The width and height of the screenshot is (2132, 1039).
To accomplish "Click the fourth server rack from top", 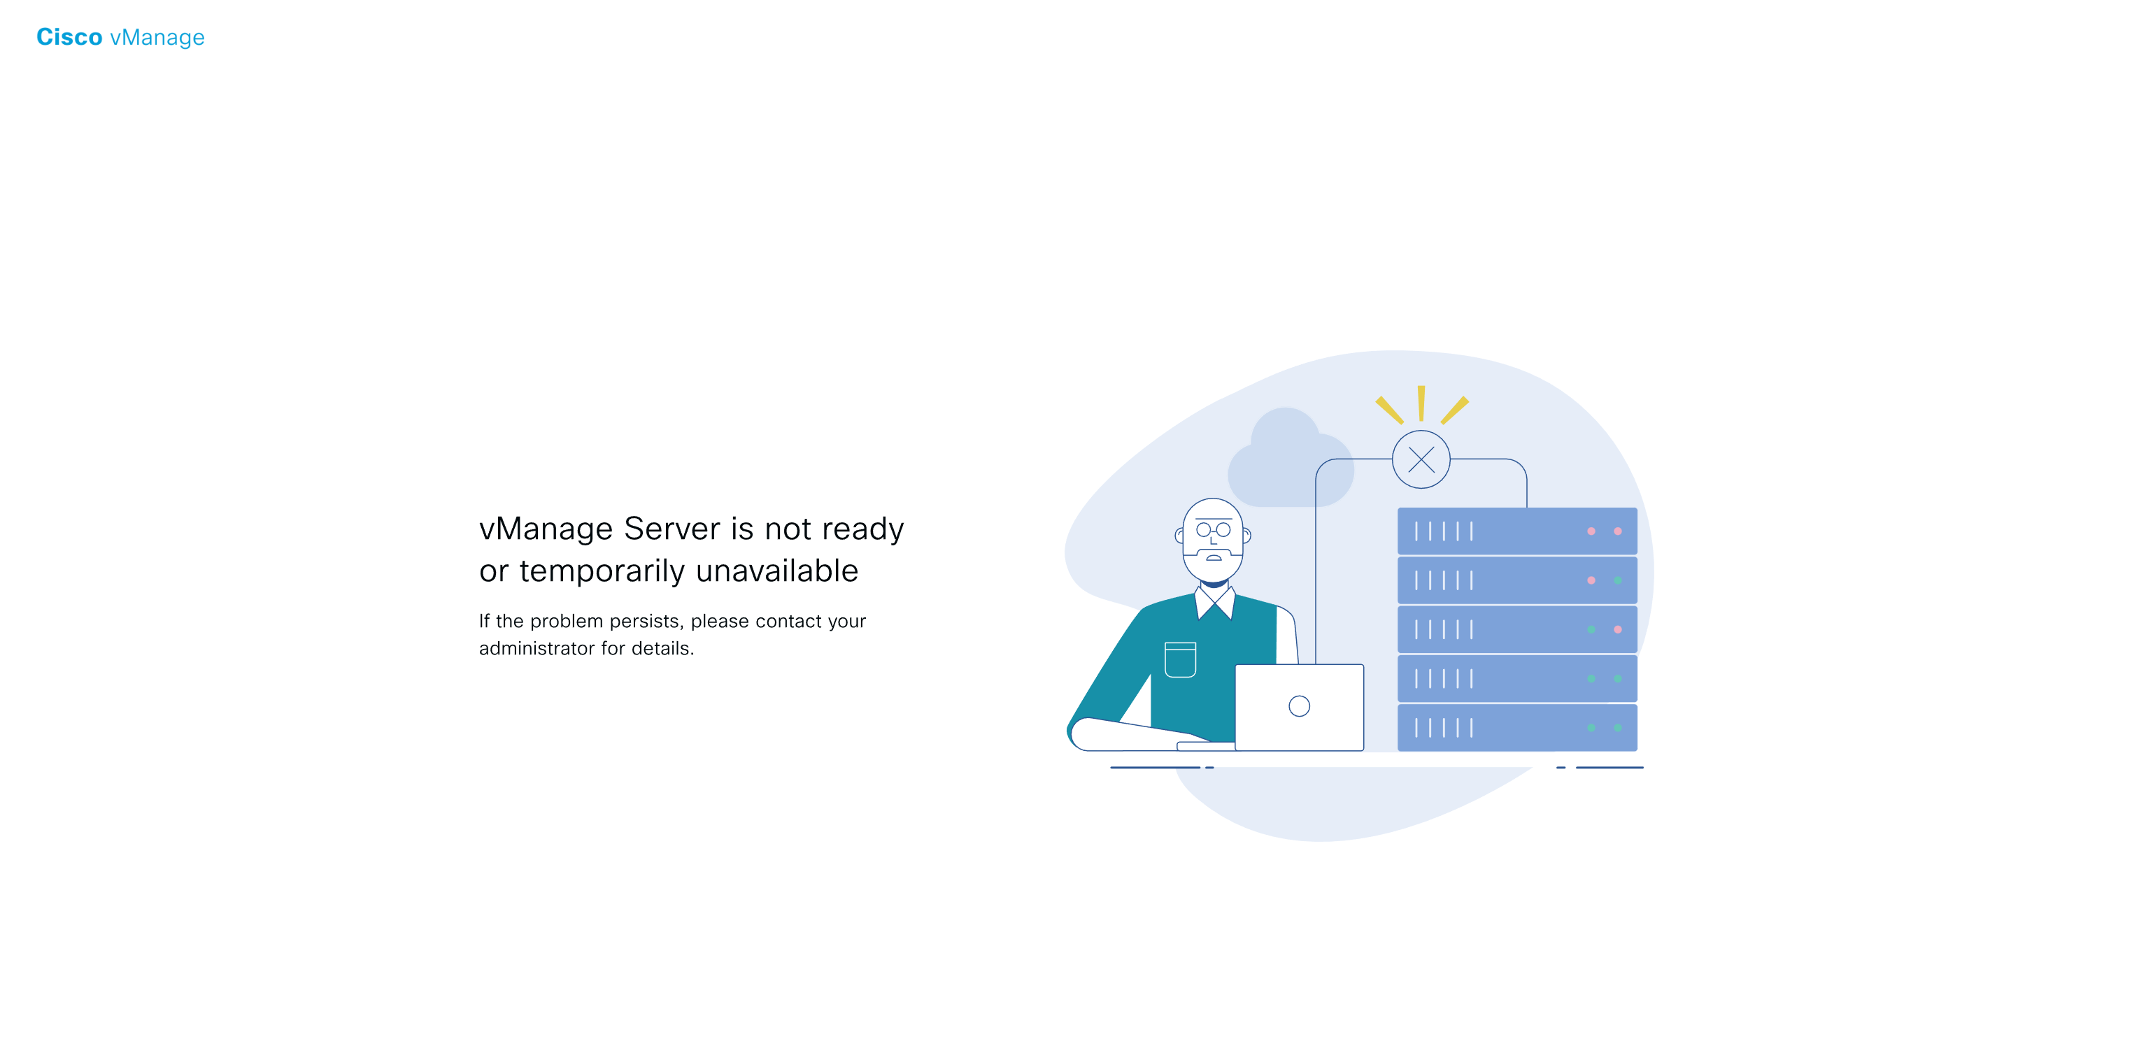I will pos(1516,678).
